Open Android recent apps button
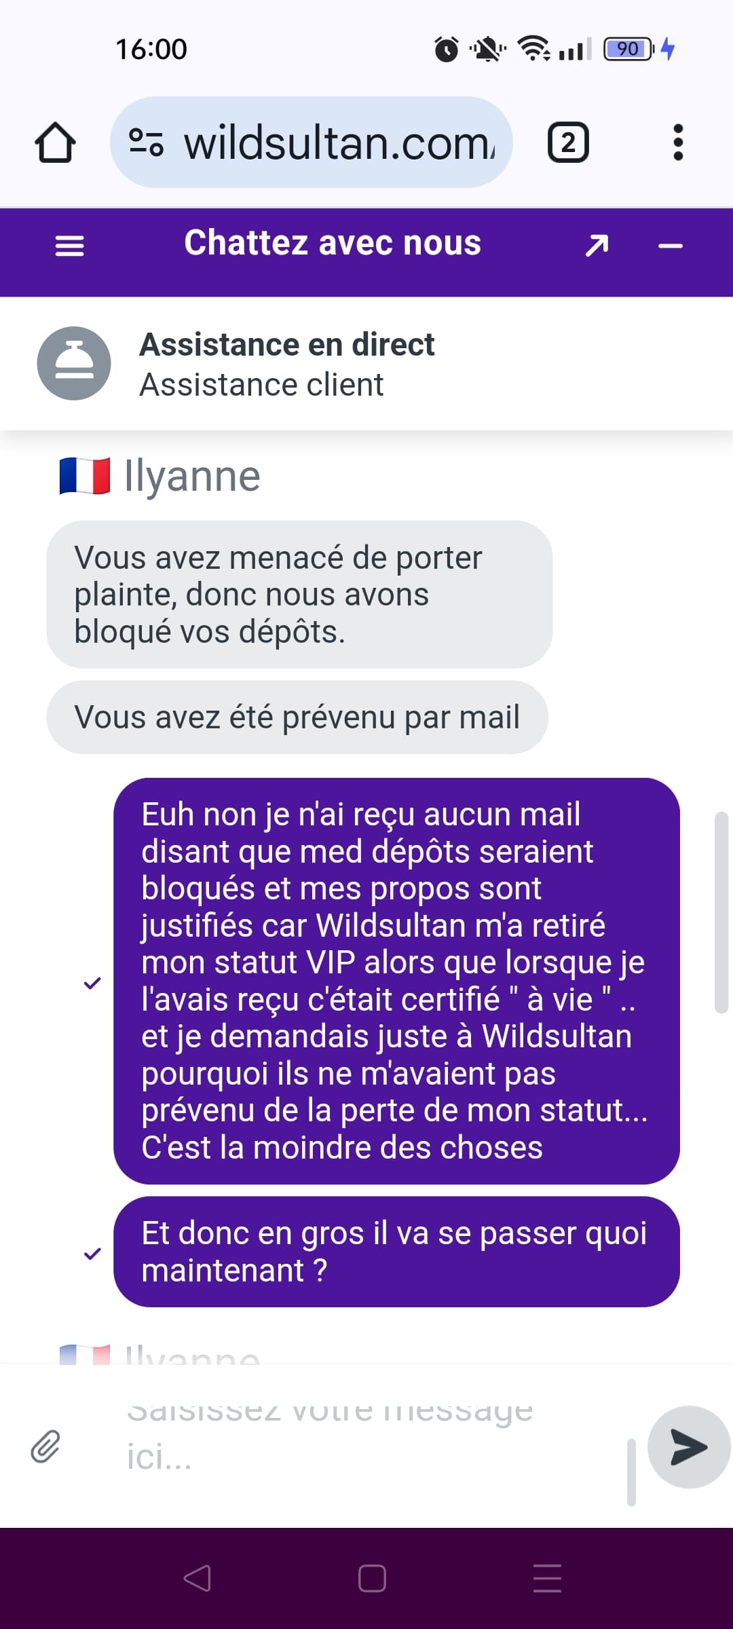The width and height of the screenshot is (733, 1629). 547,1578
